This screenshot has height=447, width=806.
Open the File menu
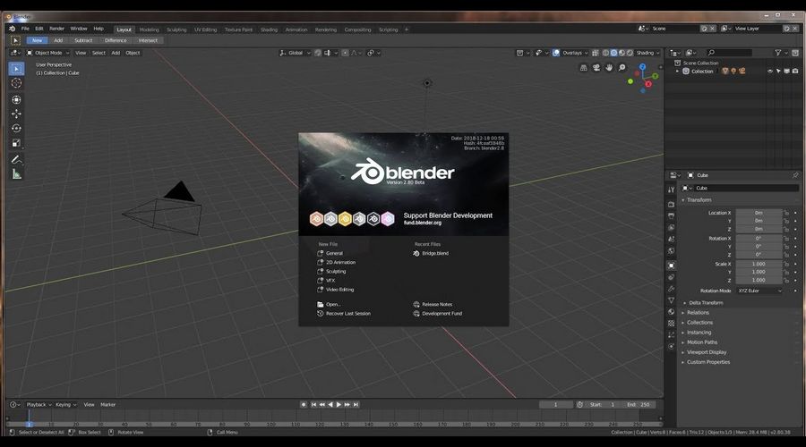click(25, 29)
